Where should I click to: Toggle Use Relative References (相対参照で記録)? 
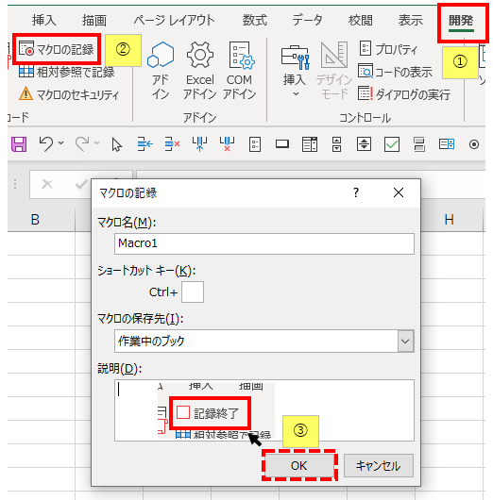click(66, 72)
